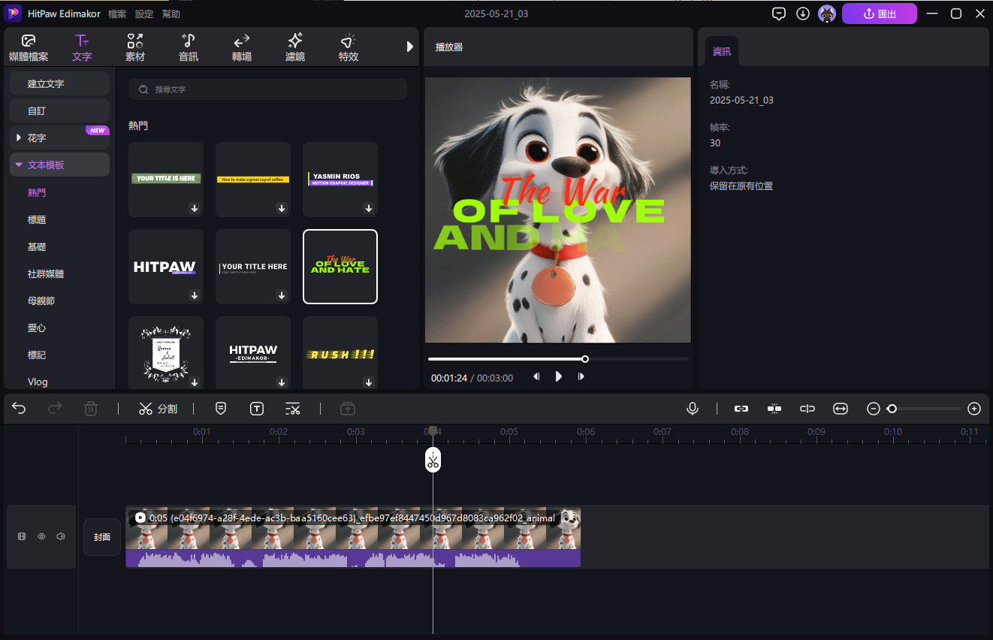993x640 pixels.
Task: Redo the last action
Action: click(55, 409)
